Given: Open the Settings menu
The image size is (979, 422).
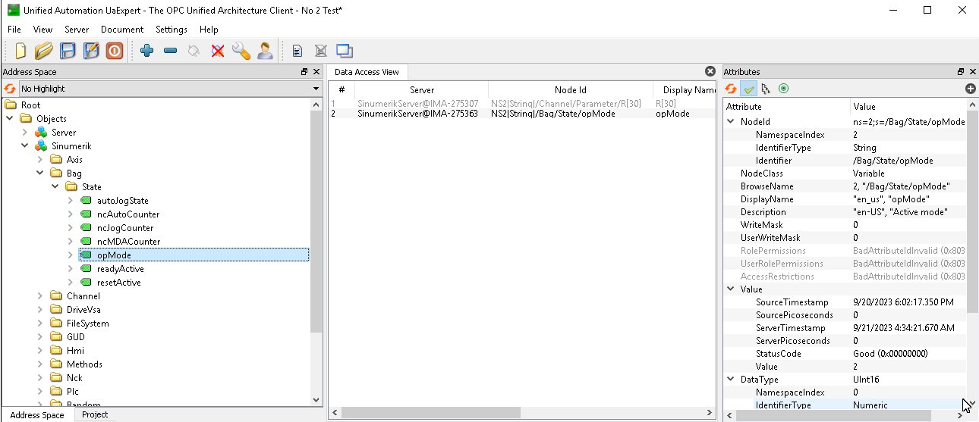Looking at the screenshot, I should click(x=172, y=30).
